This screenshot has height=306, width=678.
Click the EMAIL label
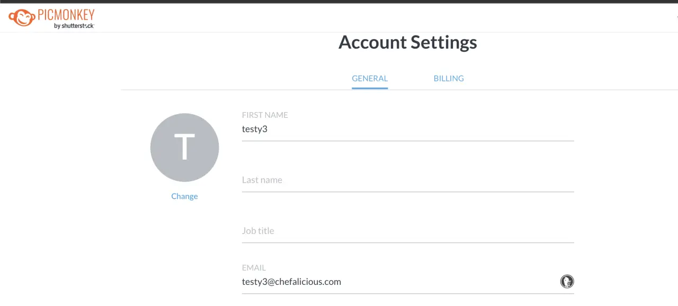(254, 267)
